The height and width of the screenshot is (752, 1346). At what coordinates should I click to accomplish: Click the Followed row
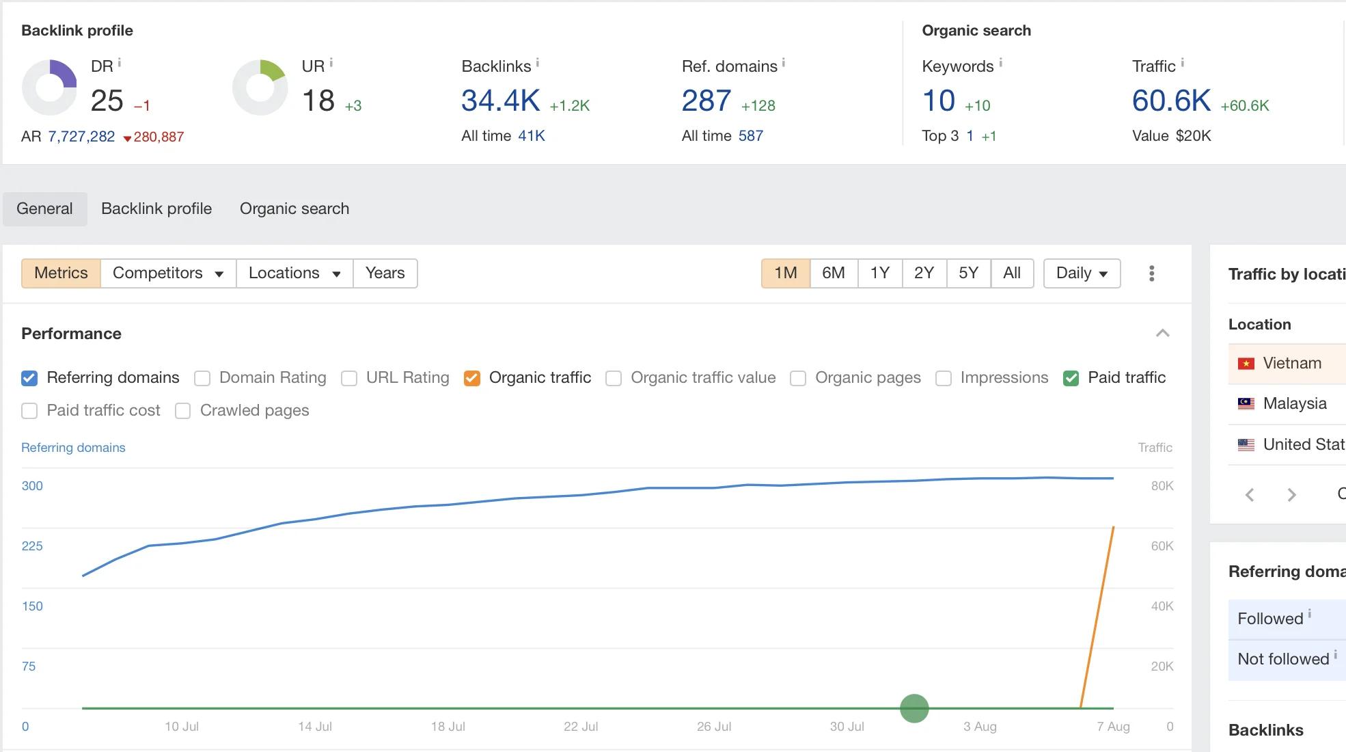pos(1287,619)
